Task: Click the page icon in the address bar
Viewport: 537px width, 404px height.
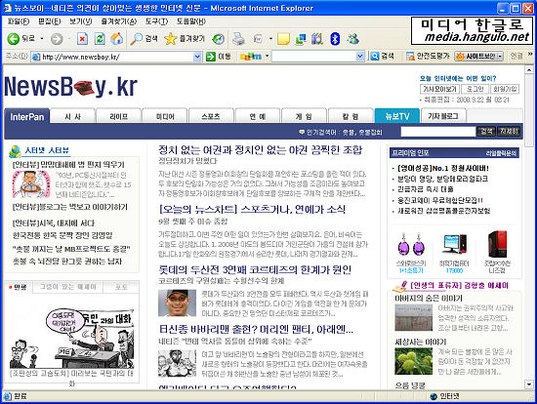Action: click(x=36, y=57)
